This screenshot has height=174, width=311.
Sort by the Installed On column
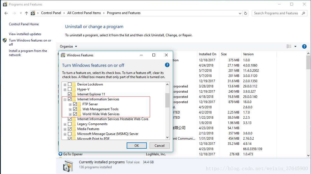pos(208,54)
